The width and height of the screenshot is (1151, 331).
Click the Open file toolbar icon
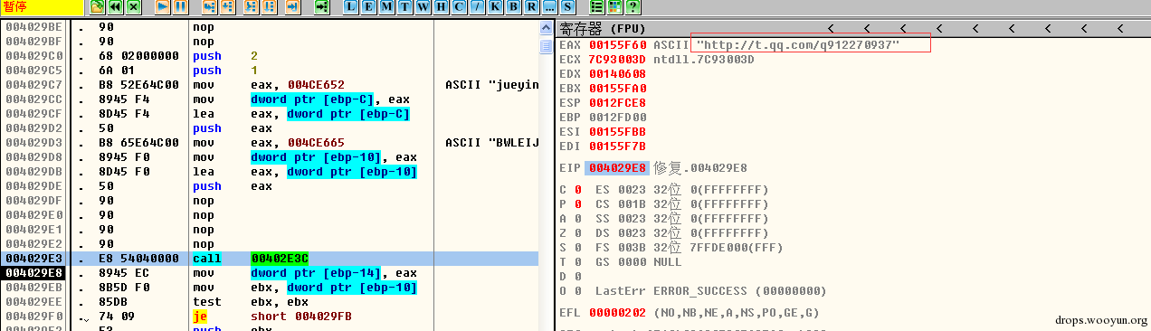pyautogui.click(x=97, y=6)
